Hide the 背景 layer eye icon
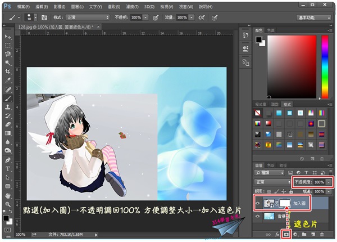The image size is (337, 242). (x=257, y=216)
